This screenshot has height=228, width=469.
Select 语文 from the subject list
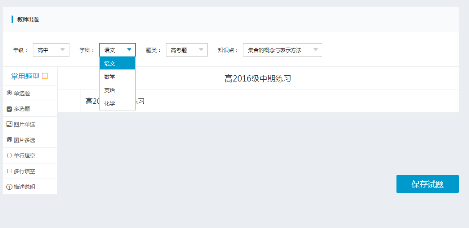pyautogui.click(x=117, y=63)
